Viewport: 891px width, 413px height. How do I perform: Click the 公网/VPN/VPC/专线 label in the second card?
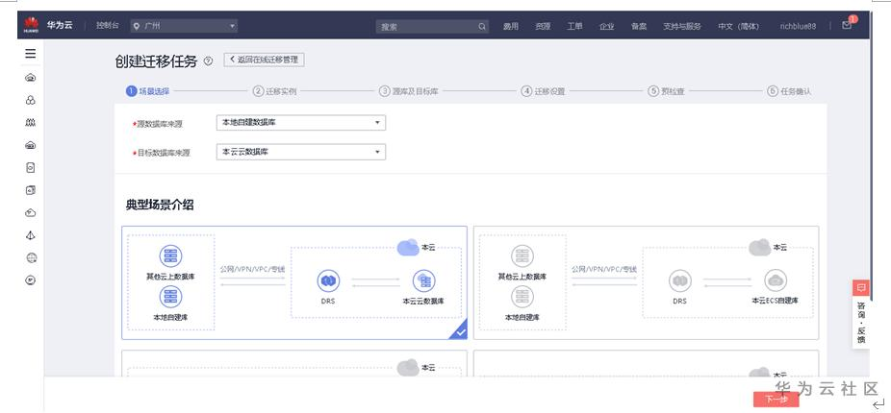point(604,269)
